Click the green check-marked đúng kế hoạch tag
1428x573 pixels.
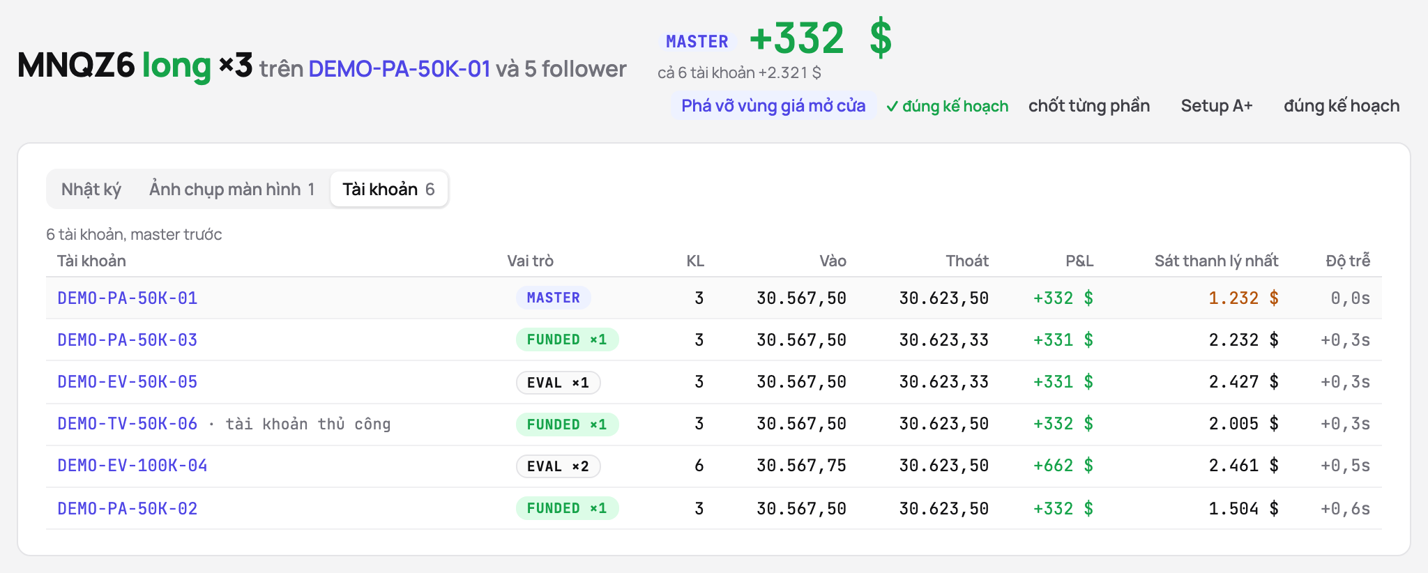tap(947, 106)
